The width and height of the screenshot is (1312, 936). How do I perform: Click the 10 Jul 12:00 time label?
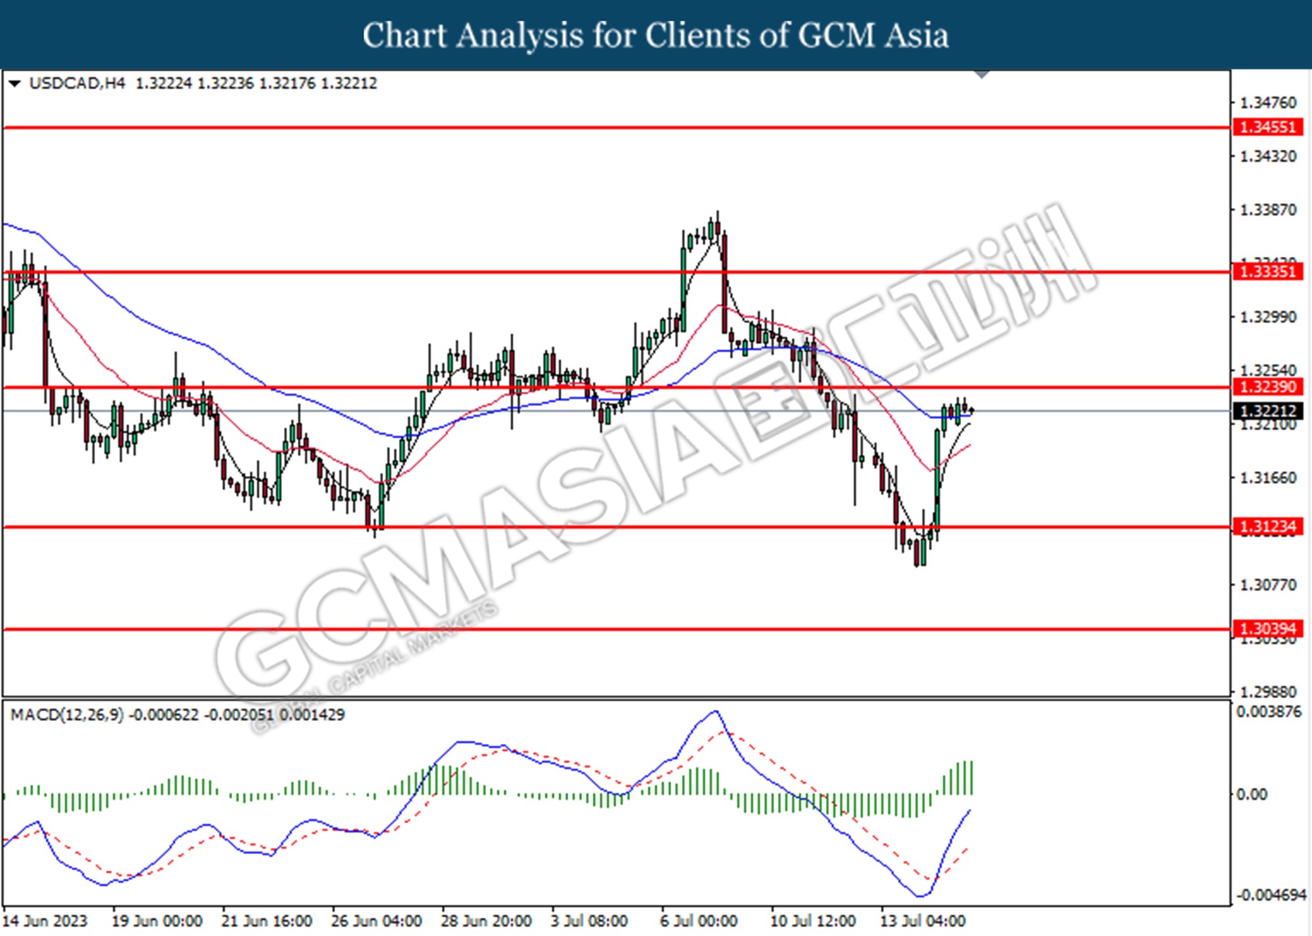[x=813, y=921]
